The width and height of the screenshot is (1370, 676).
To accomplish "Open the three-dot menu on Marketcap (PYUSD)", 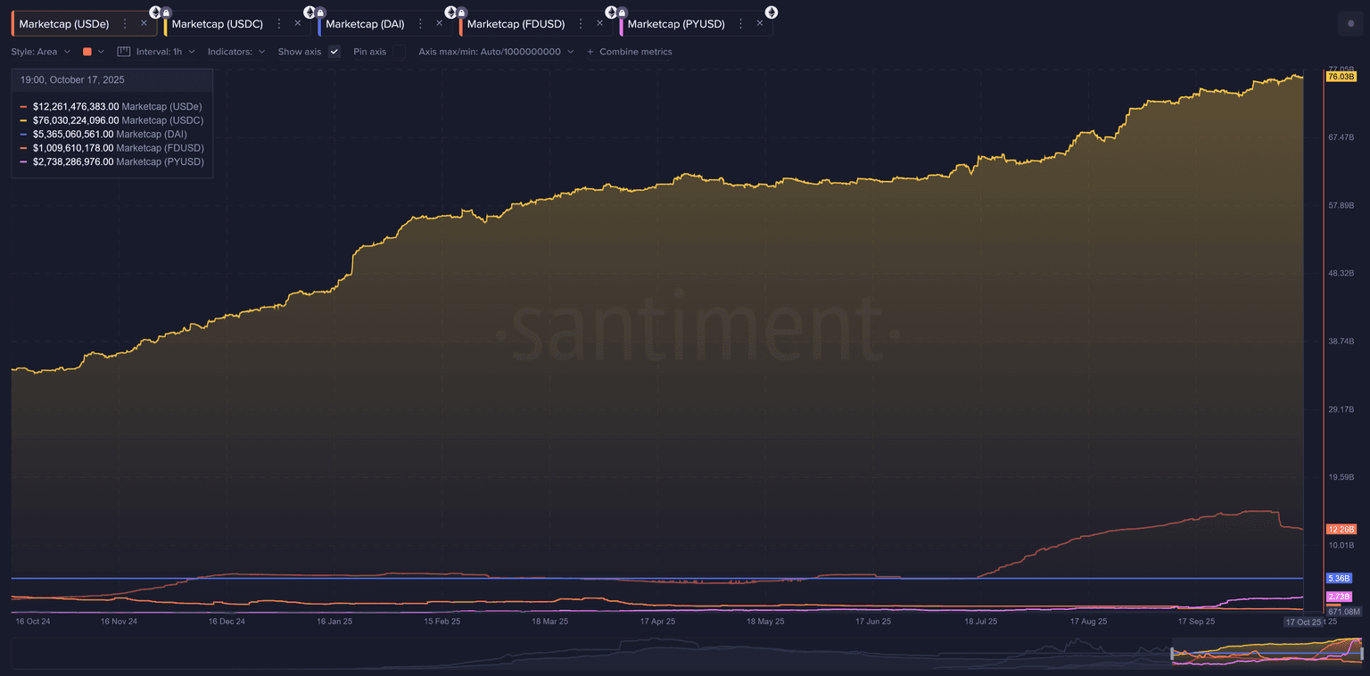I will [x=740, y=24].
